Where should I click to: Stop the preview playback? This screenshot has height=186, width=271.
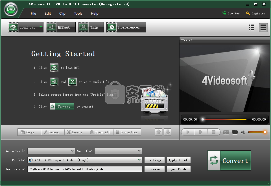[214, 132]
